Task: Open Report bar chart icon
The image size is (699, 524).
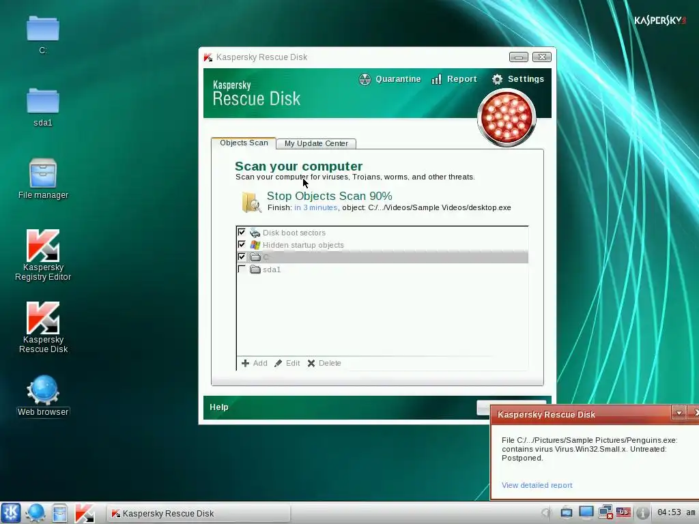Action: 436,79
